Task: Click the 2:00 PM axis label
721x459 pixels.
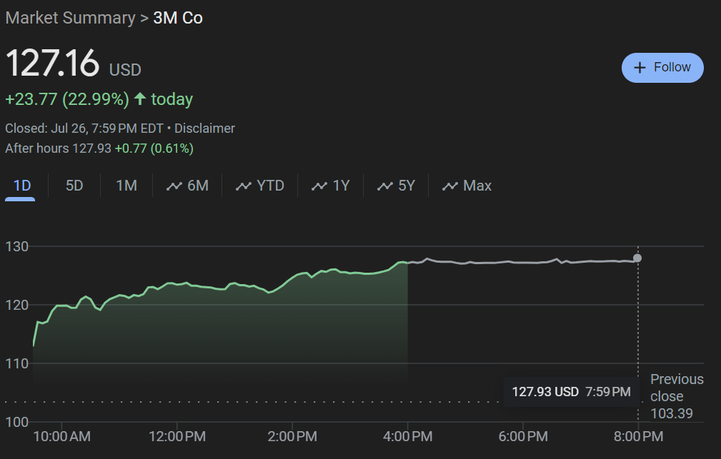Action: click(292, 436)
